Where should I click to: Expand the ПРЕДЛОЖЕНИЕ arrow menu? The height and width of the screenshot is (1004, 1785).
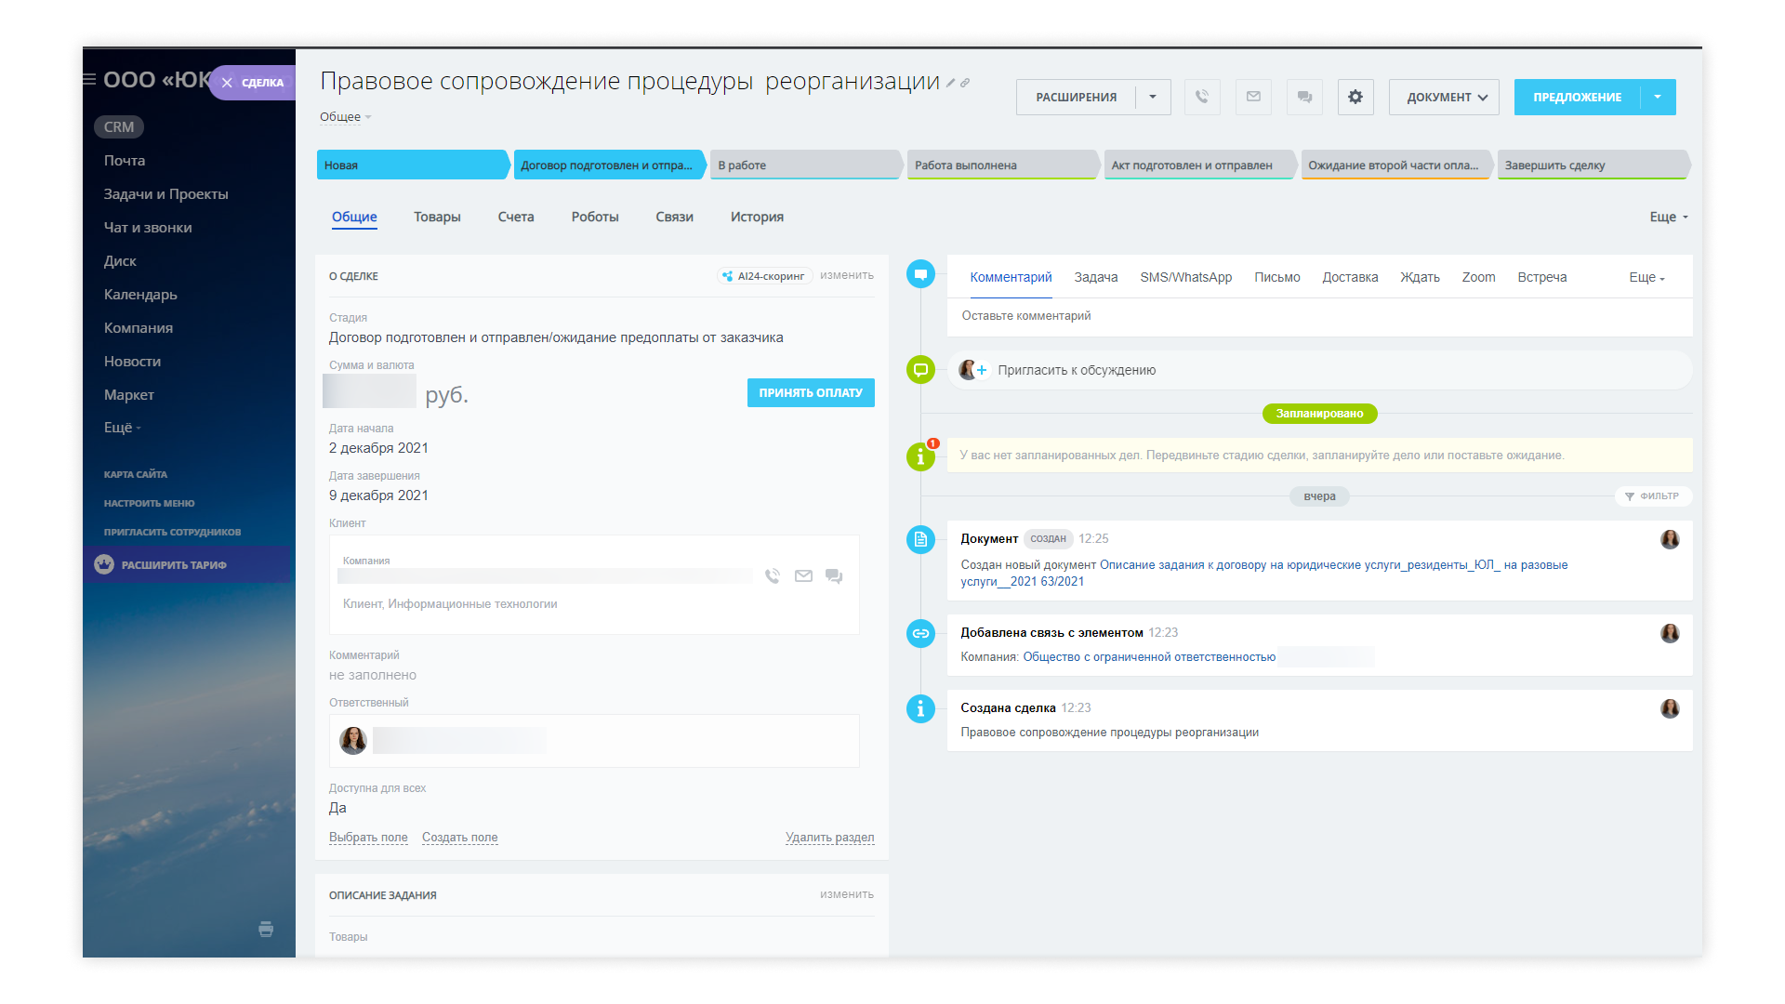[x=1658, y=97]
